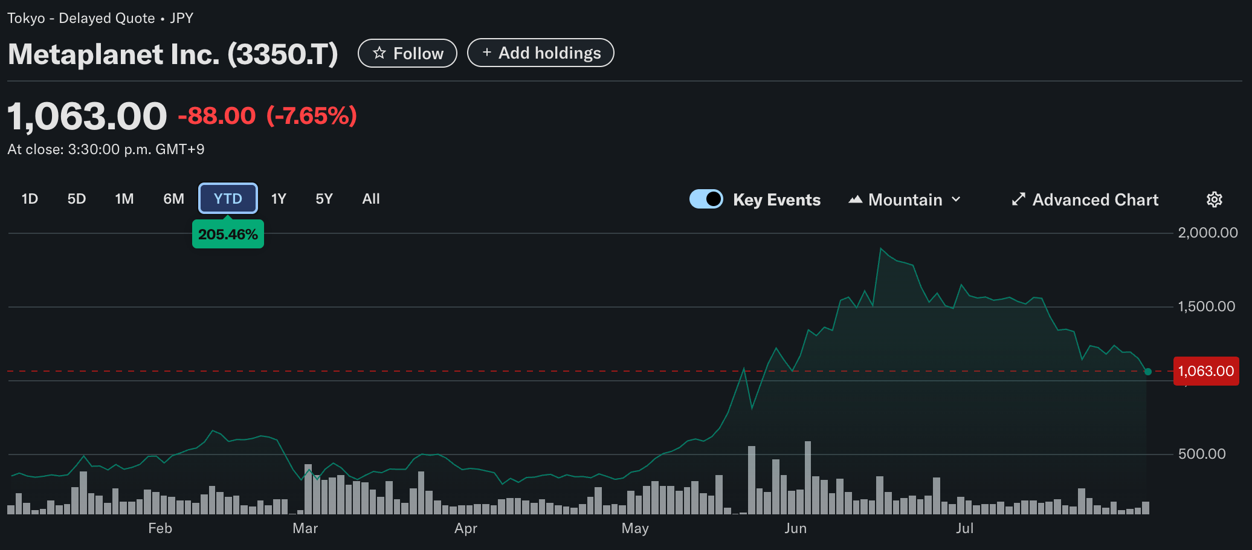Screen dimensions: 1252x550
Task: Open chart settings gear icon
Action: pyautogui.click(x=1214, y=199)
